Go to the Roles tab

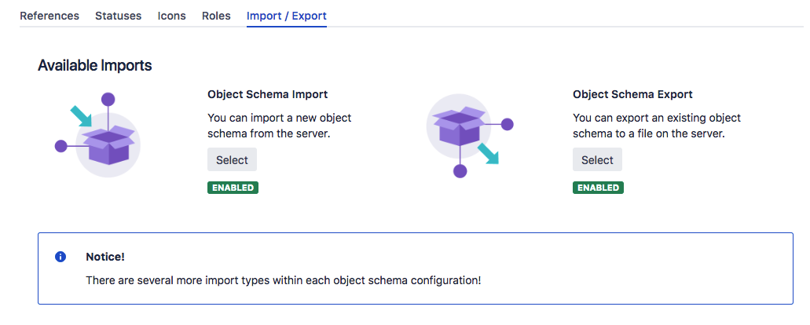(217, 16)
